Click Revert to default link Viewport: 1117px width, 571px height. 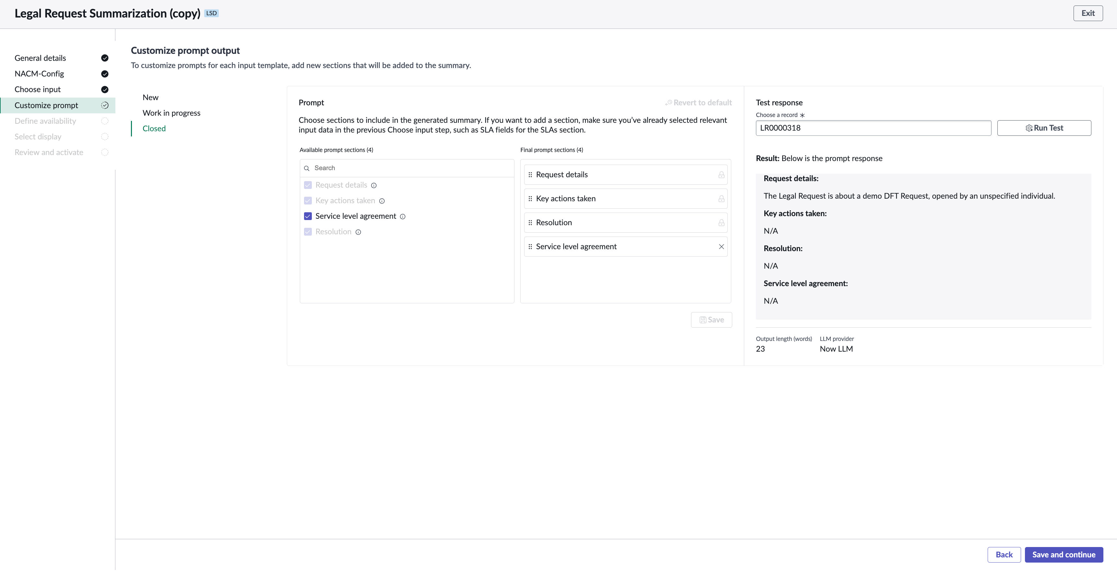click(x=699, y=103)
